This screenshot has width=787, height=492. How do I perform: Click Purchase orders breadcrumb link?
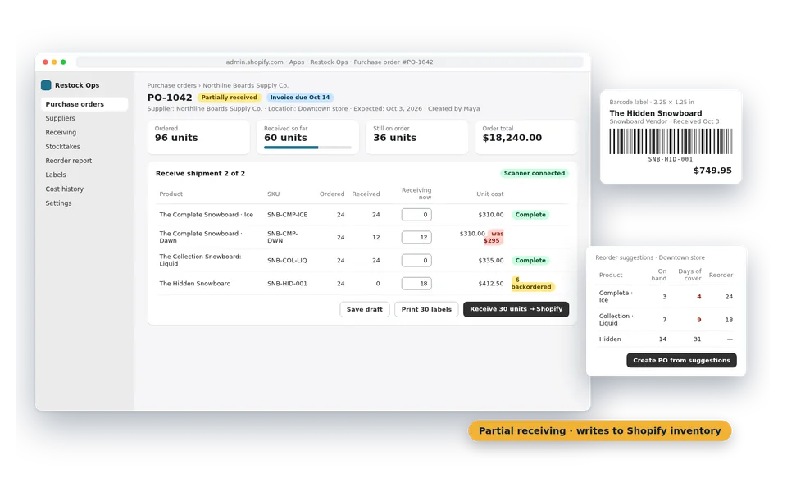point(171,85)
